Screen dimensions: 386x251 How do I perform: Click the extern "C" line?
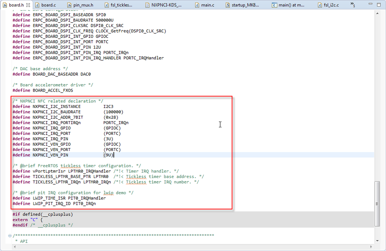click(x=27, y=220)
